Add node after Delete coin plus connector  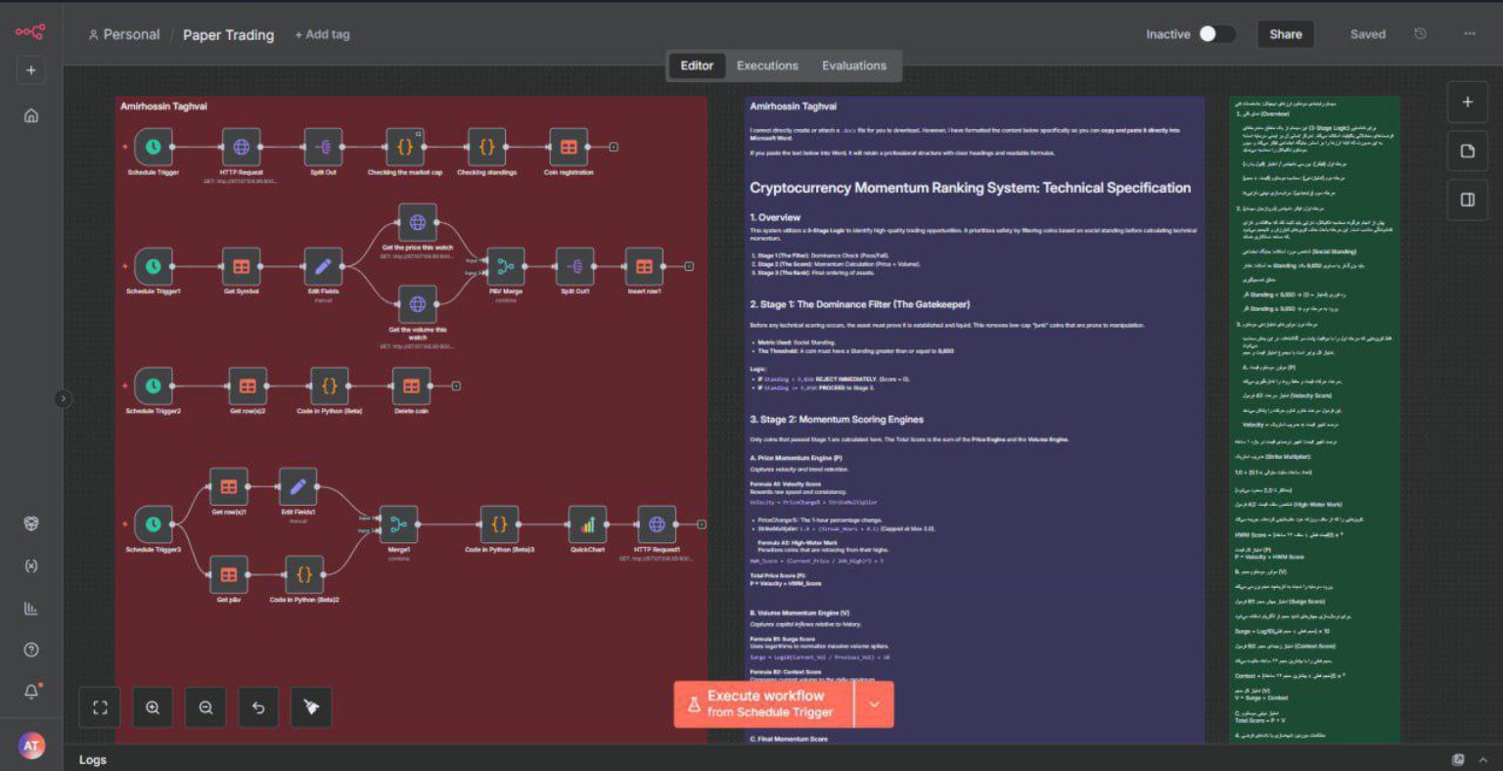click(456, 386)
